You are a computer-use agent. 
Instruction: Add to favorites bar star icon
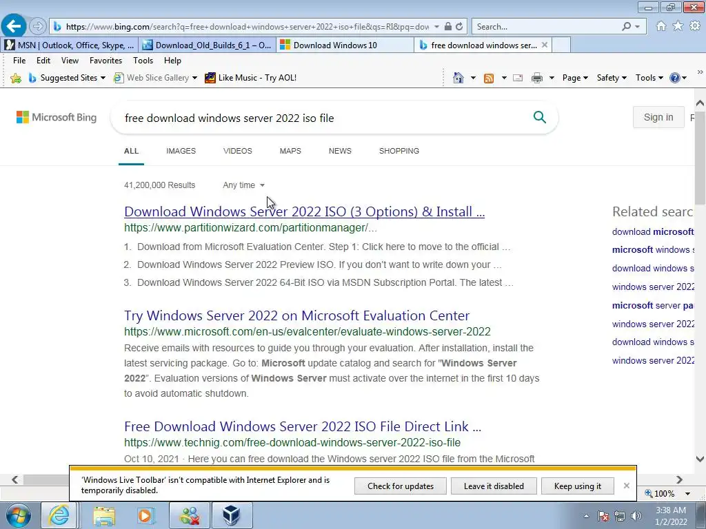(16, 78)
